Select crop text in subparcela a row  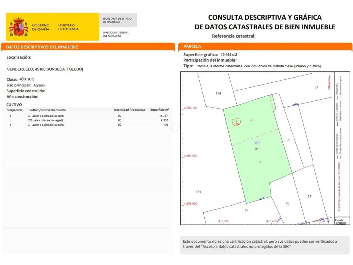(46, 116)
